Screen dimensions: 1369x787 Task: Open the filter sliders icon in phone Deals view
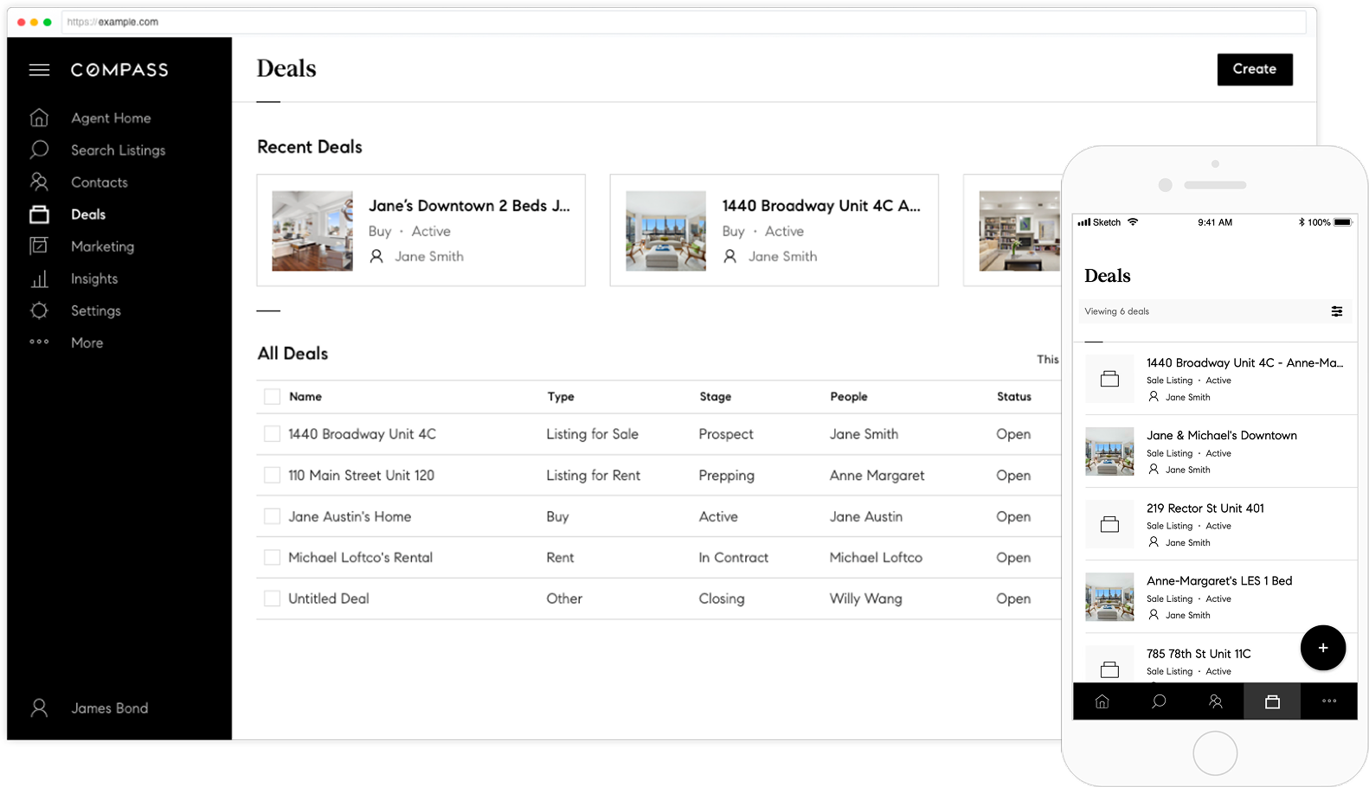(1337, 311)
